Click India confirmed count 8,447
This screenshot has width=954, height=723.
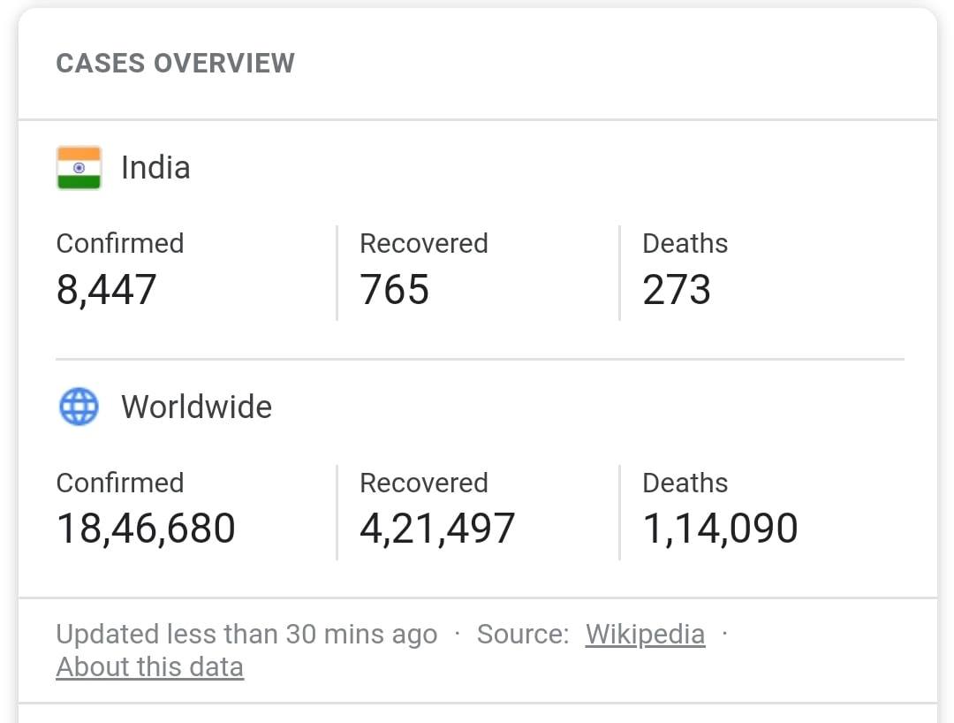(x=107, y=290)
